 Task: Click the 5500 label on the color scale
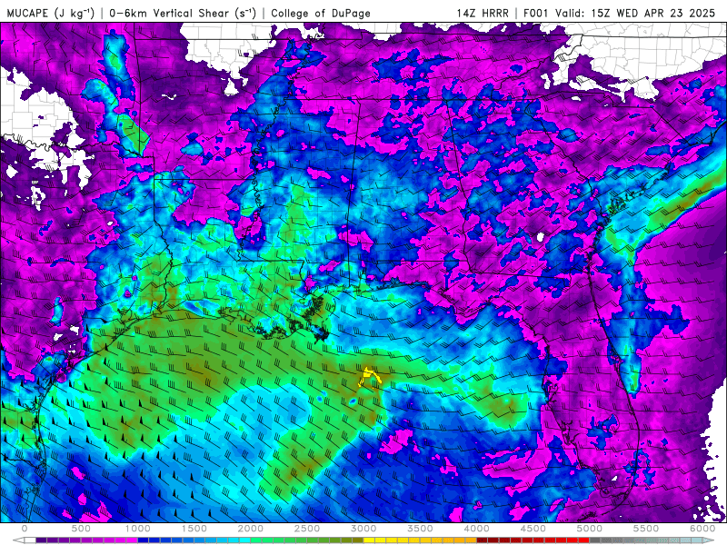click(646, 529)
